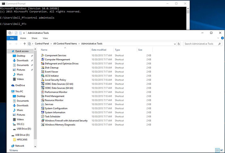Open the address bar history dropdown
225x153 pixels.
tap(174, 44)
